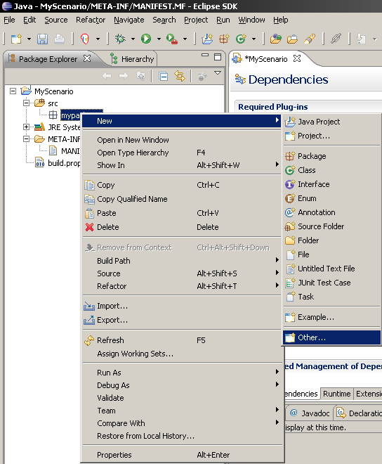The width and height of the screenshot is (382, 464).
Task: Click the New wizard toolbar icon
Action: point(17,39)
